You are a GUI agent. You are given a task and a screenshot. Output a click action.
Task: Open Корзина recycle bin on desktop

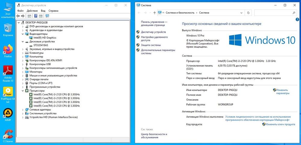tap(8, 30)
